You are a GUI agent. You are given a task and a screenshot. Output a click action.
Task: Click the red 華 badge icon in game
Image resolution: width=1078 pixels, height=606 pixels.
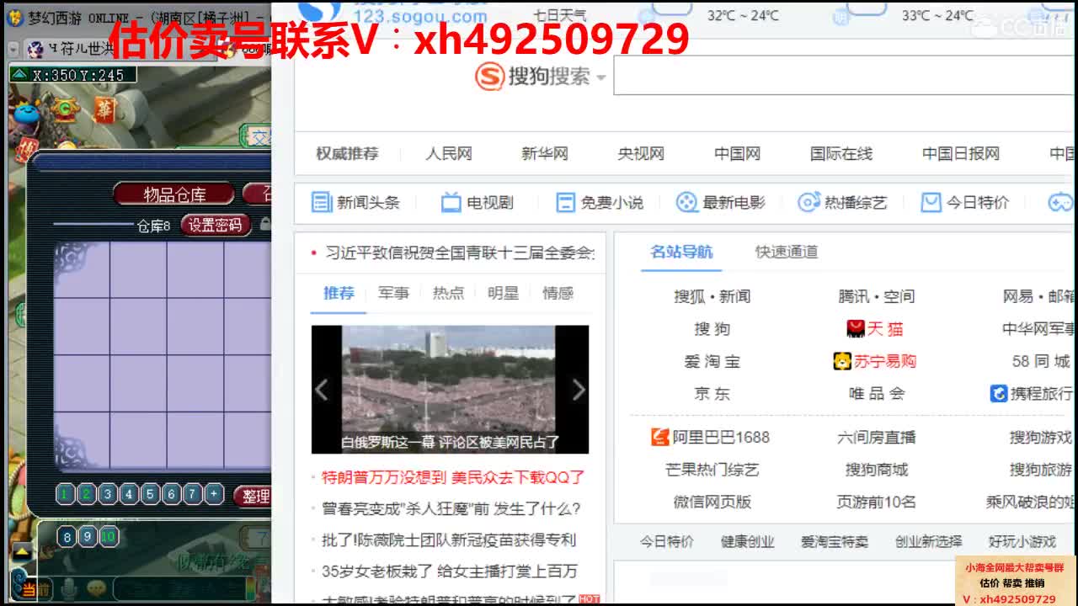pos(105,110)
